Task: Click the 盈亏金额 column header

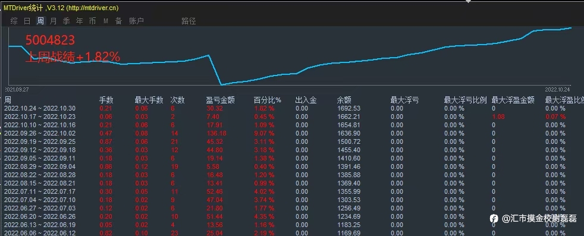Action: pos(221,100)
